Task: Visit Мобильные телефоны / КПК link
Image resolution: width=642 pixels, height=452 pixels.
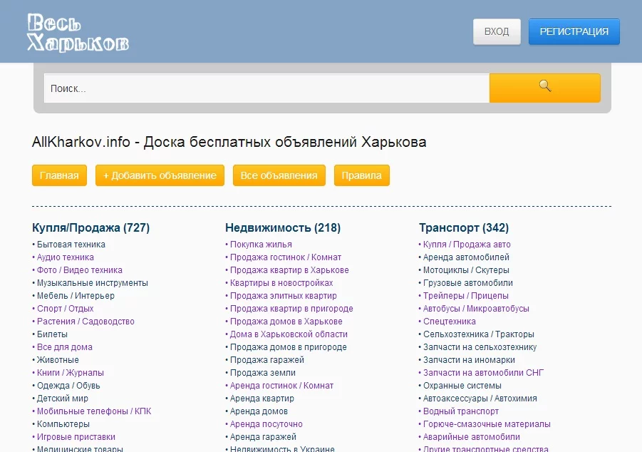Action: (x=94, y=411)
